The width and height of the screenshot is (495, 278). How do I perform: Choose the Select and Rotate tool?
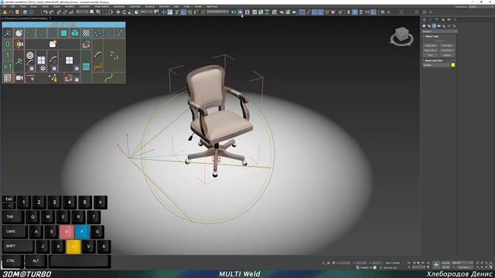(124, 12)
